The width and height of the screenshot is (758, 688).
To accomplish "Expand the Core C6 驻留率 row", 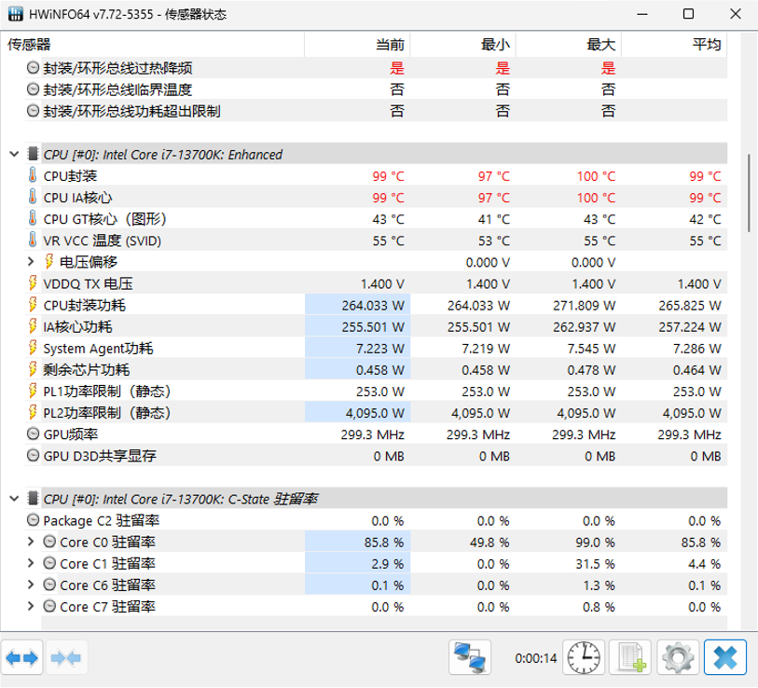I will pyautogui.click(x=31, y=585).
